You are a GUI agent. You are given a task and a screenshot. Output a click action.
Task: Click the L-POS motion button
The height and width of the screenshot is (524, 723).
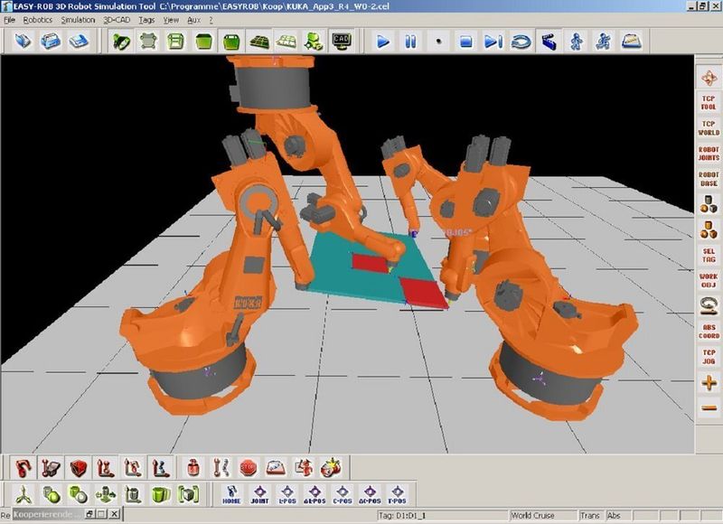point(286,495)
